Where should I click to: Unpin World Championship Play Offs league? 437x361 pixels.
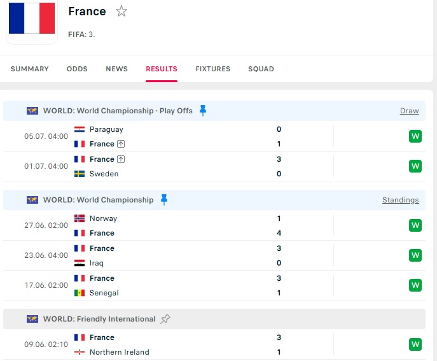pos(203,111)
